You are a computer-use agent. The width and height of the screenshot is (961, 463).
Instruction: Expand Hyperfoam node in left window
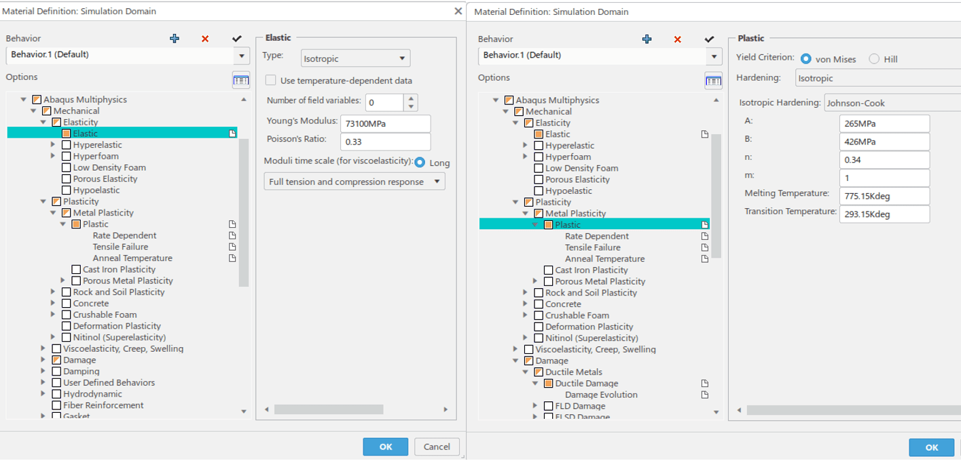pos(53,156)
